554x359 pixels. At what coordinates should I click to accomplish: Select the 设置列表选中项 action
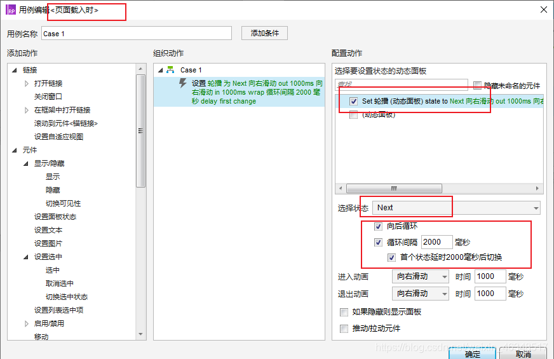click(x=58, y=310)
